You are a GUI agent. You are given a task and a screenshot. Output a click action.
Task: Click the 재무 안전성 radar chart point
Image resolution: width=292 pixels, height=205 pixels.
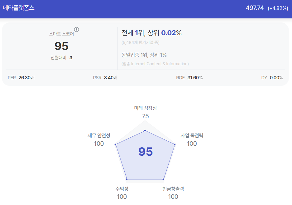(x=115, y=144)
